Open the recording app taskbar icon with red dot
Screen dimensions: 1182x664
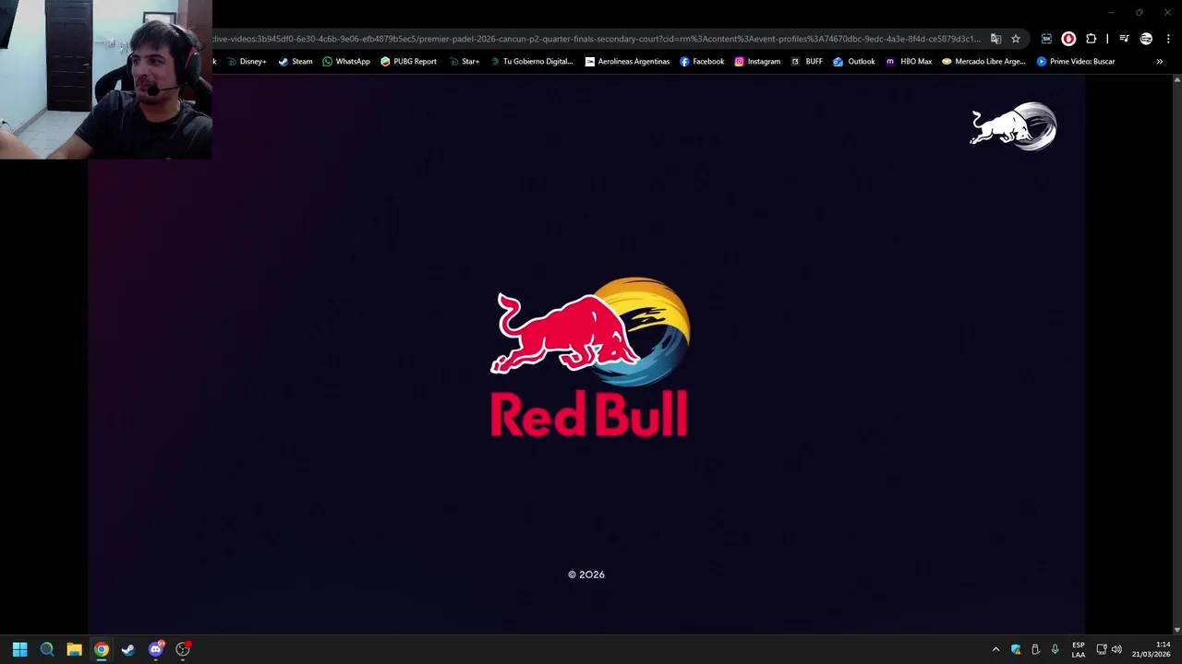tap(183, 649)
